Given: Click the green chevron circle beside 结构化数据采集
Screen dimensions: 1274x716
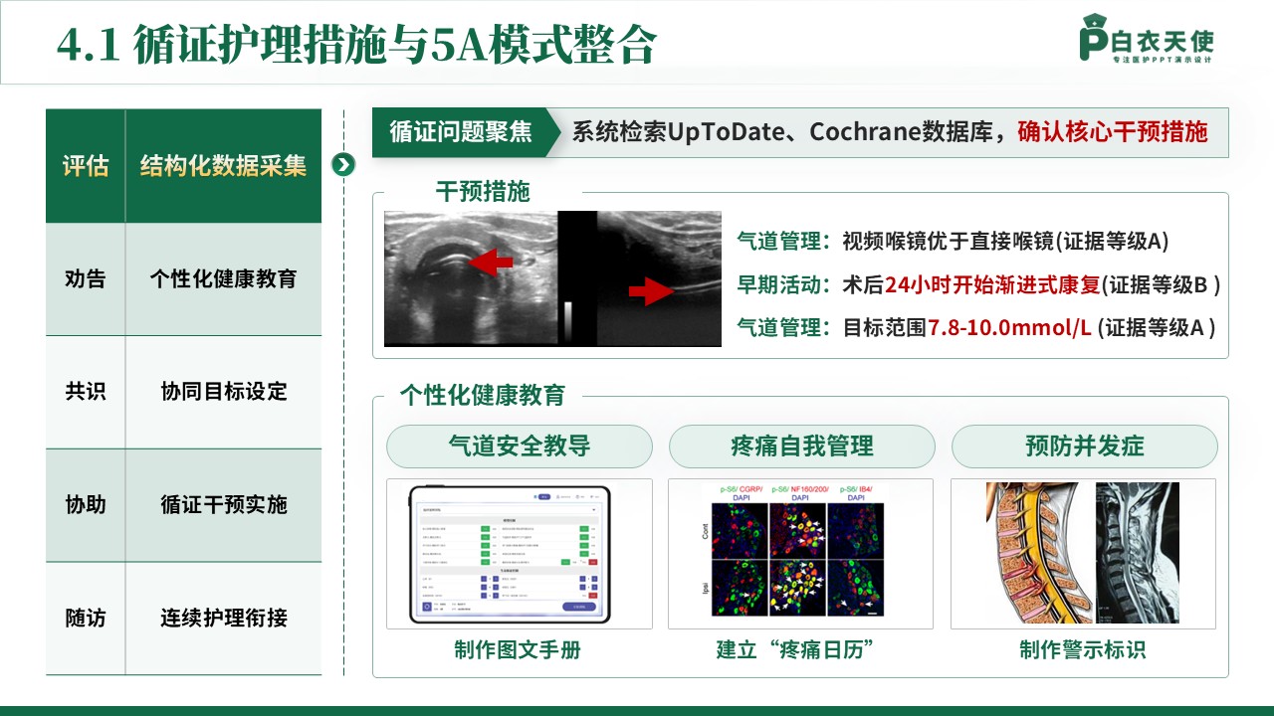Looking at the screenshot, I should point(343,165).
